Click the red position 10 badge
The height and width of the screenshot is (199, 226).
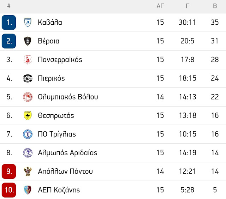[9, 190]
